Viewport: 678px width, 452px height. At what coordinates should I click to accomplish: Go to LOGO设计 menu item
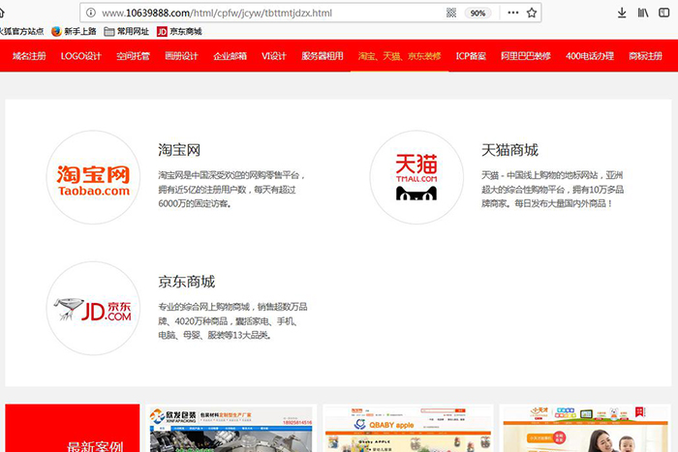point(80,56)
